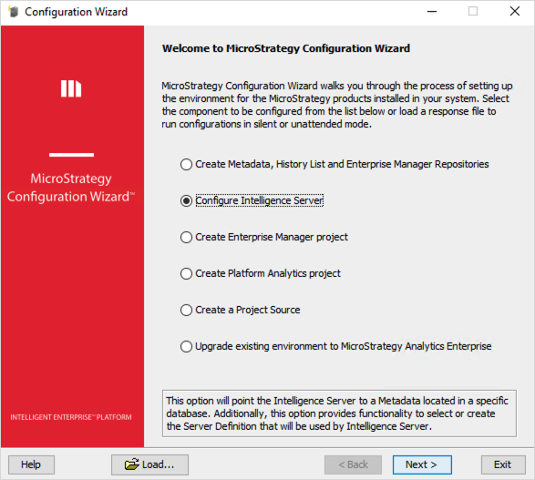Click the open folder icon on Load button
Screen dimensions: 535x480
[x=132, y=465]
